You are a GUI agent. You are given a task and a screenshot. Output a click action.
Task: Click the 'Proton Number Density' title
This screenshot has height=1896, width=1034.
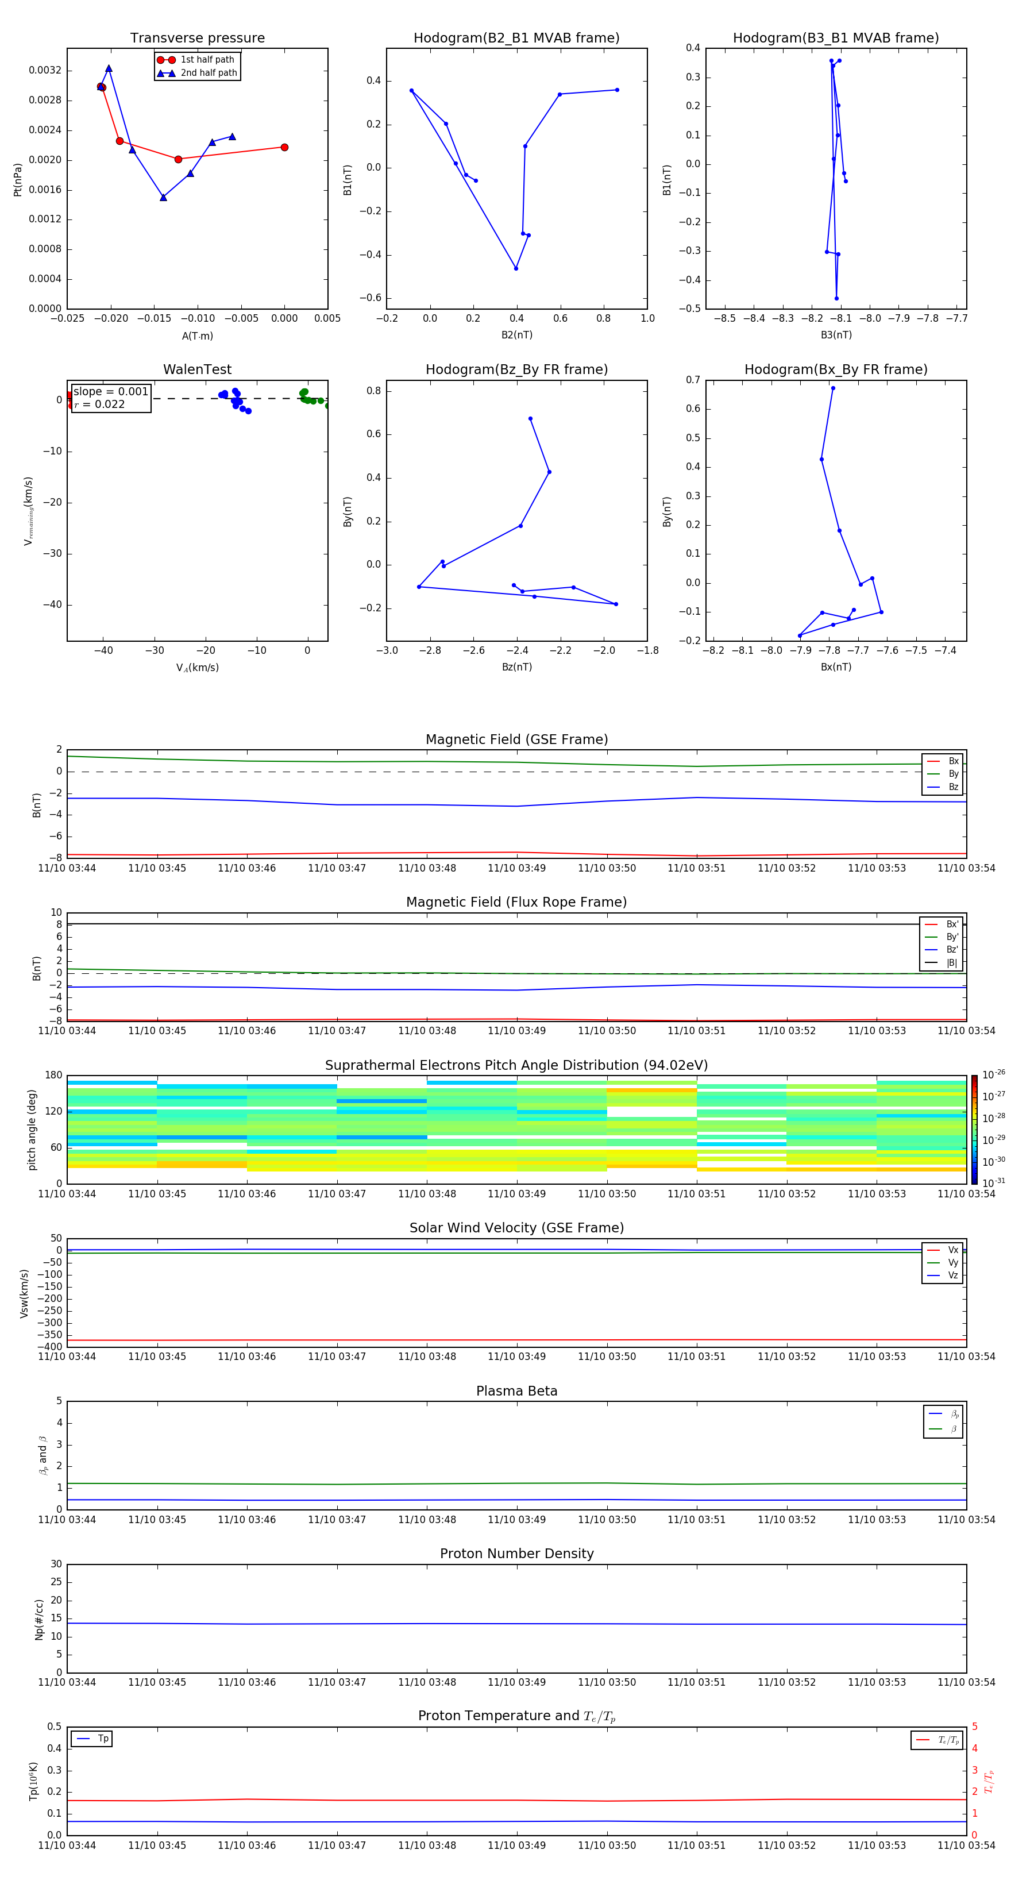(x=516, y=1555)
